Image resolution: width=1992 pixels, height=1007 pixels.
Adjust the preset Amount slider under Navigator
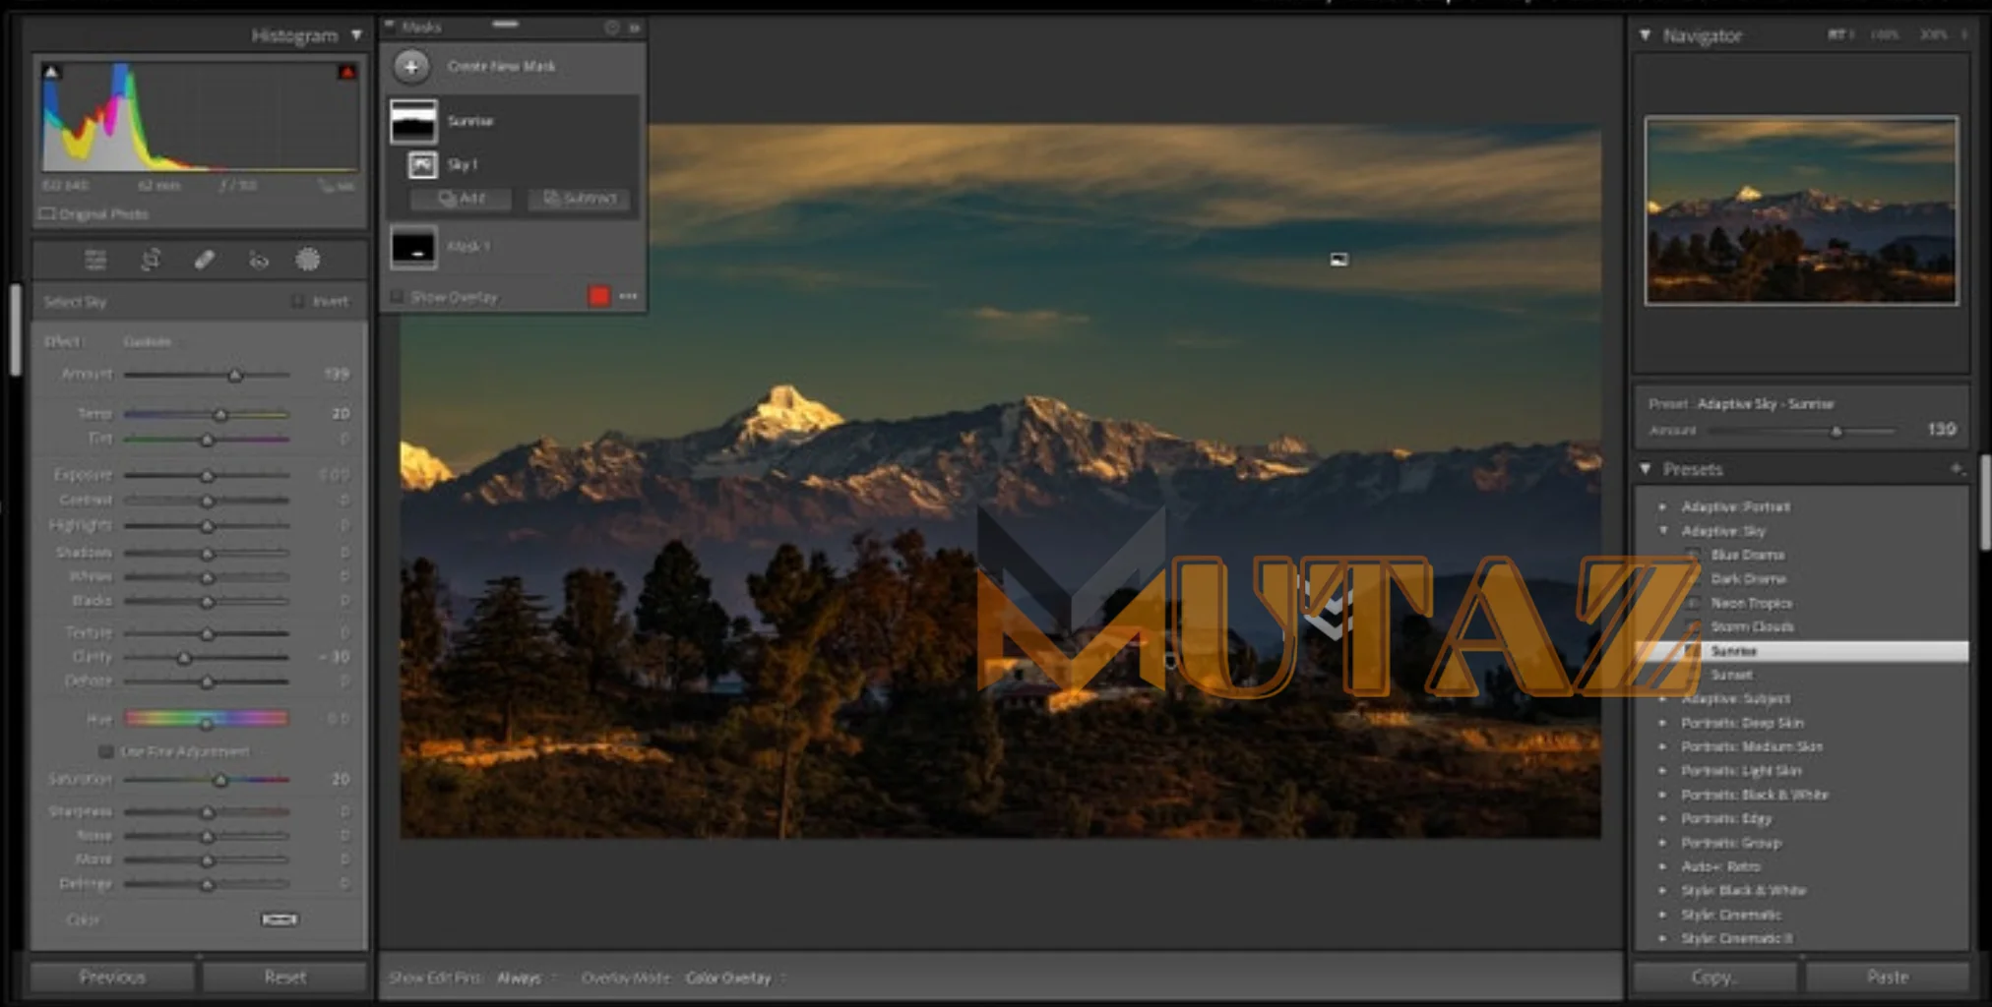(1836, 431)
